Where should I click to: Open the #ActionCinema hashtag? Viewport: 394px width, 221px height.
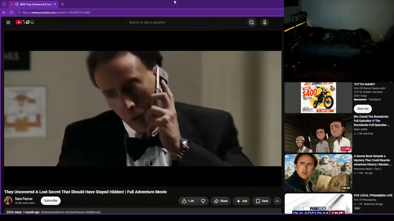tap(75, 212)
